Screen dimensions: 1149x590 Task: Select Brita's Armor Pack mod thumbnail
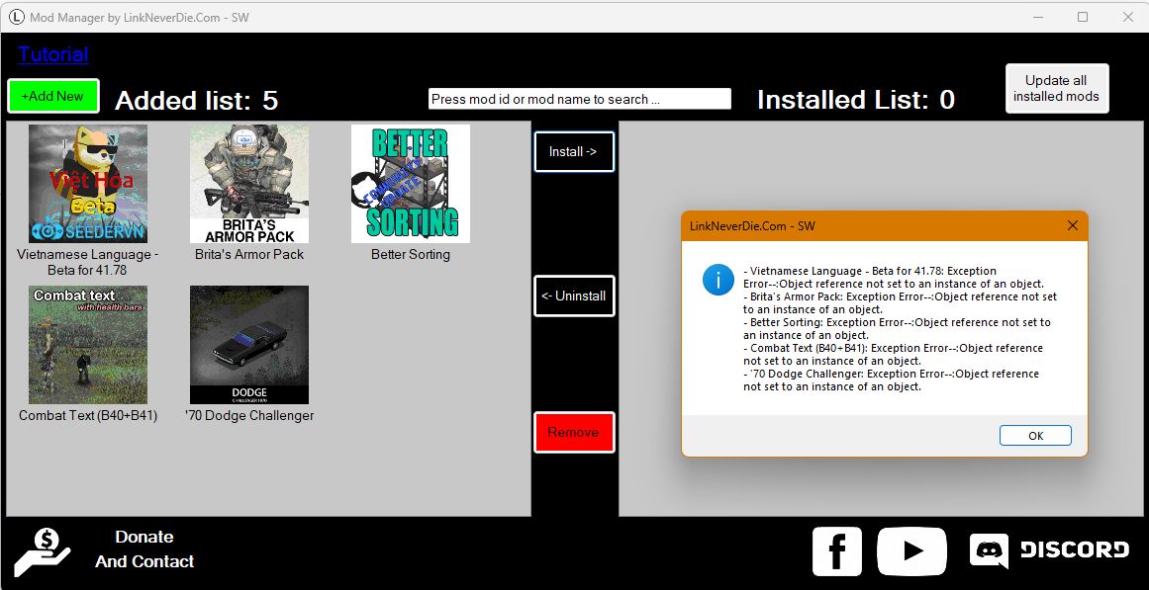coord(249,184)
